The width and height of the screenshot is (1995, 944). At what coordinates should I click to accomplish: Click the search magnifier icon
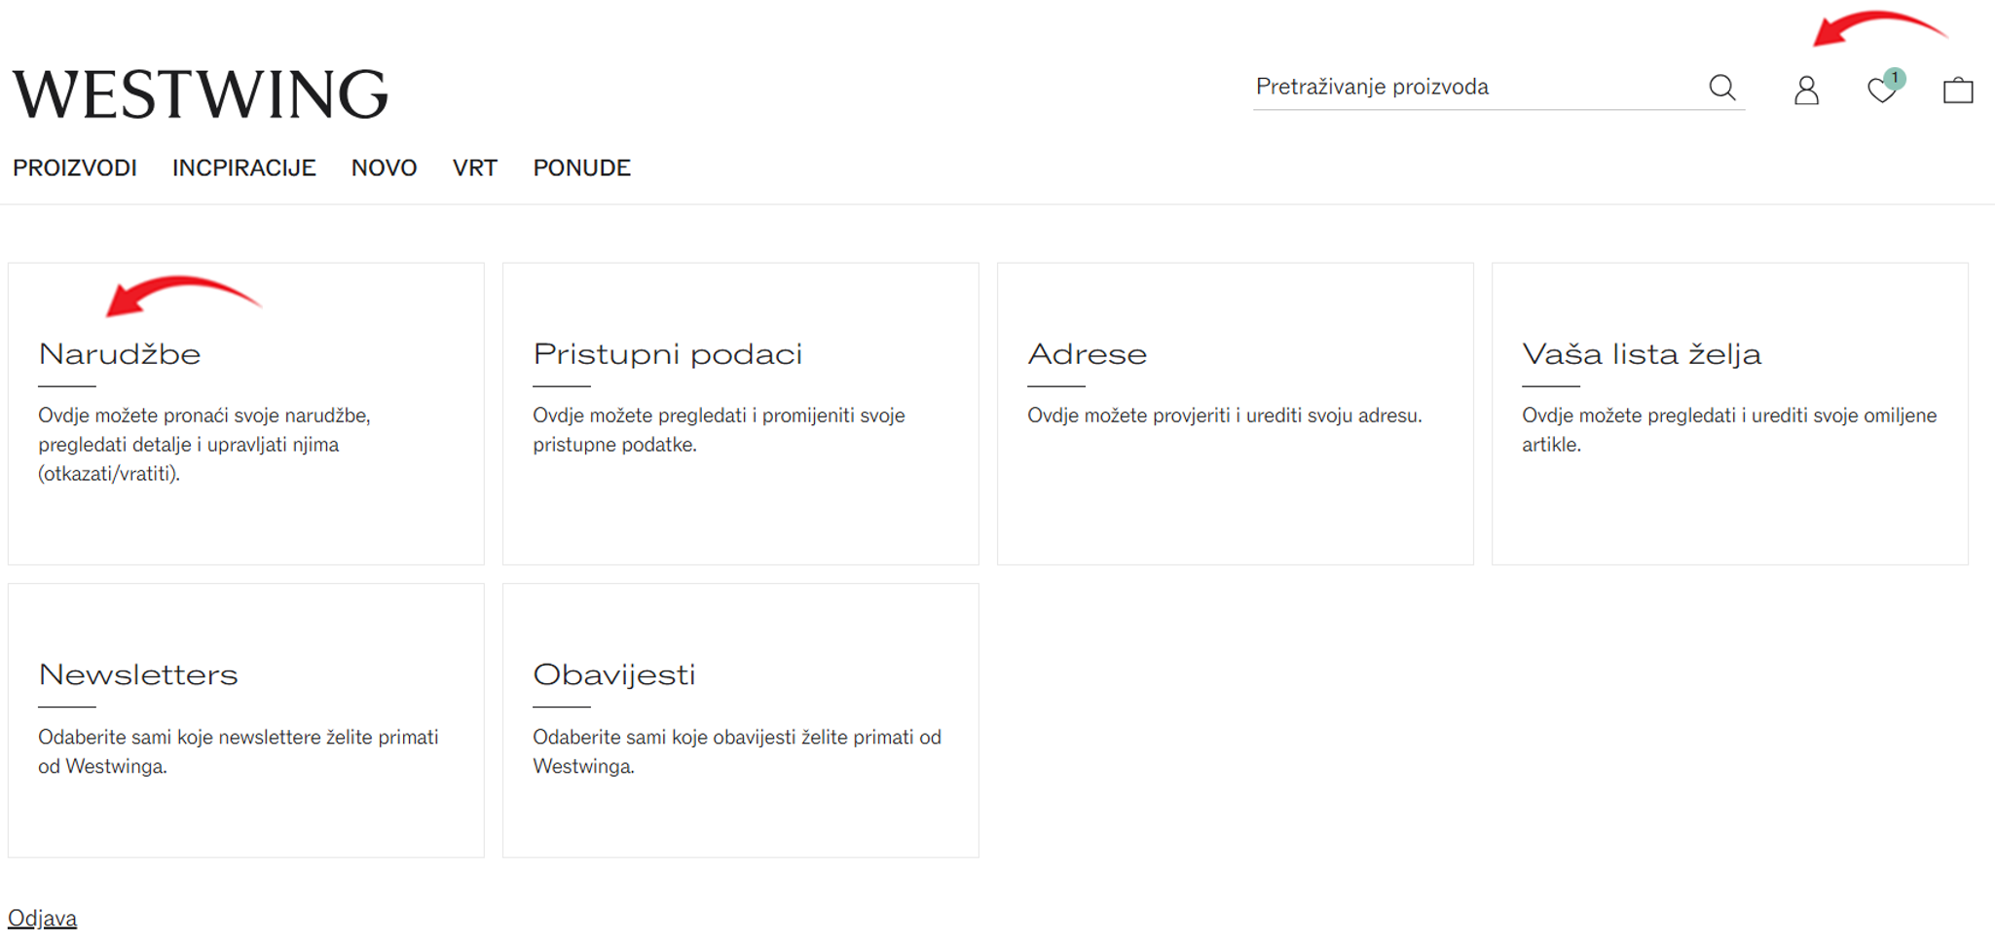1721,88
